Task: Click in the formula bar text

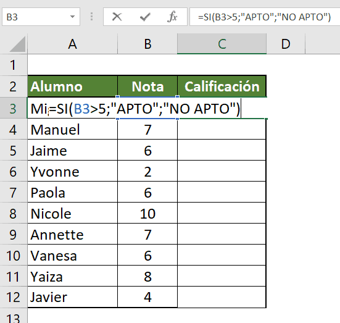Action: [264, 17]
